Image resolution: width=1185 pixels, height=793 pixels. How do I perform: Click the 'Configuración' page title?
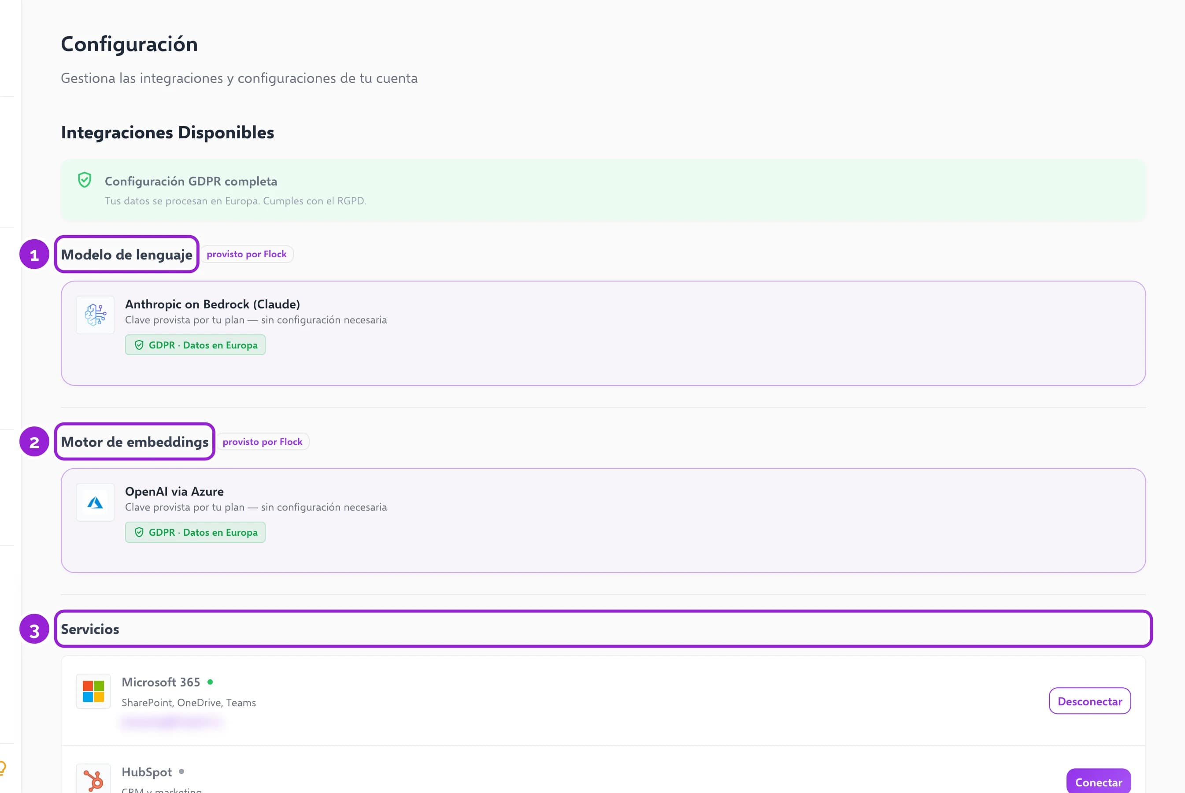(129, 44)
